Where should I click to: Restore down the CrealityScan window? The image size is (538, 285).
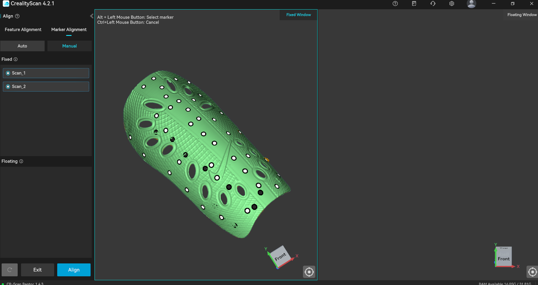512,4
